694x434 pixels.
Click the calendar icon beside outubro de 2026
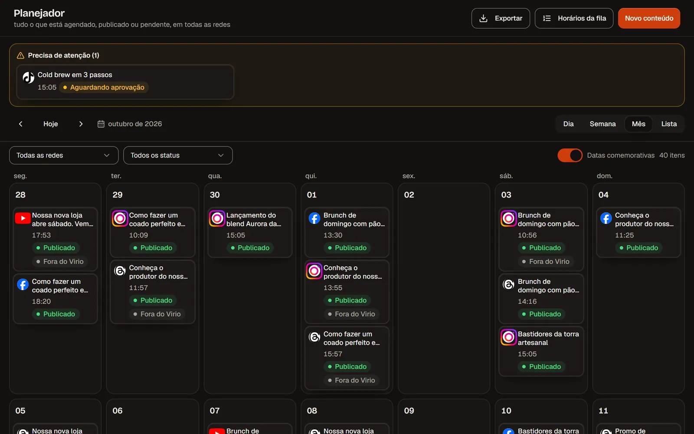[101, 124]
